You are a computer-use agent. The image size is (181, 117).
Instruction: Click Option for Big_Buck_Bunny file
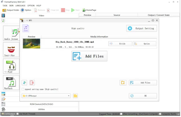(144, 44)
